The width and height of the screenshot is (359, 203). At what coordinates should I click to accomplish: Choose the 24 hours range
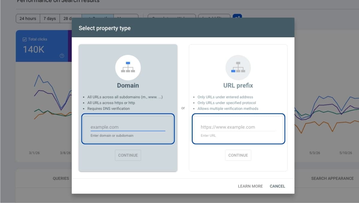click(28, 19)
